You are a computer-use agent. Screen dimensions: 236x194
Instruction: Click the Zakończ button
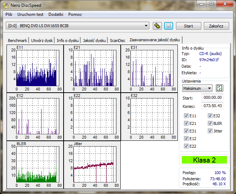pos(216,26)
